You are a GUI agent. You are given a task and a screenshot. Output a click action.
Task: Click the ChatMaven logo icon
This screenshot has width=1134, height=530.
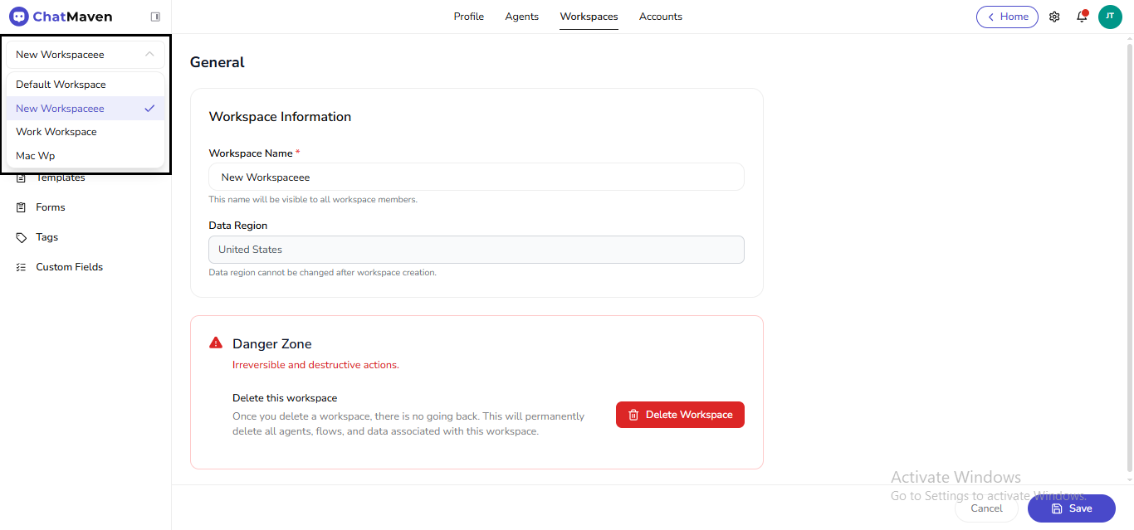click(17, 16)
